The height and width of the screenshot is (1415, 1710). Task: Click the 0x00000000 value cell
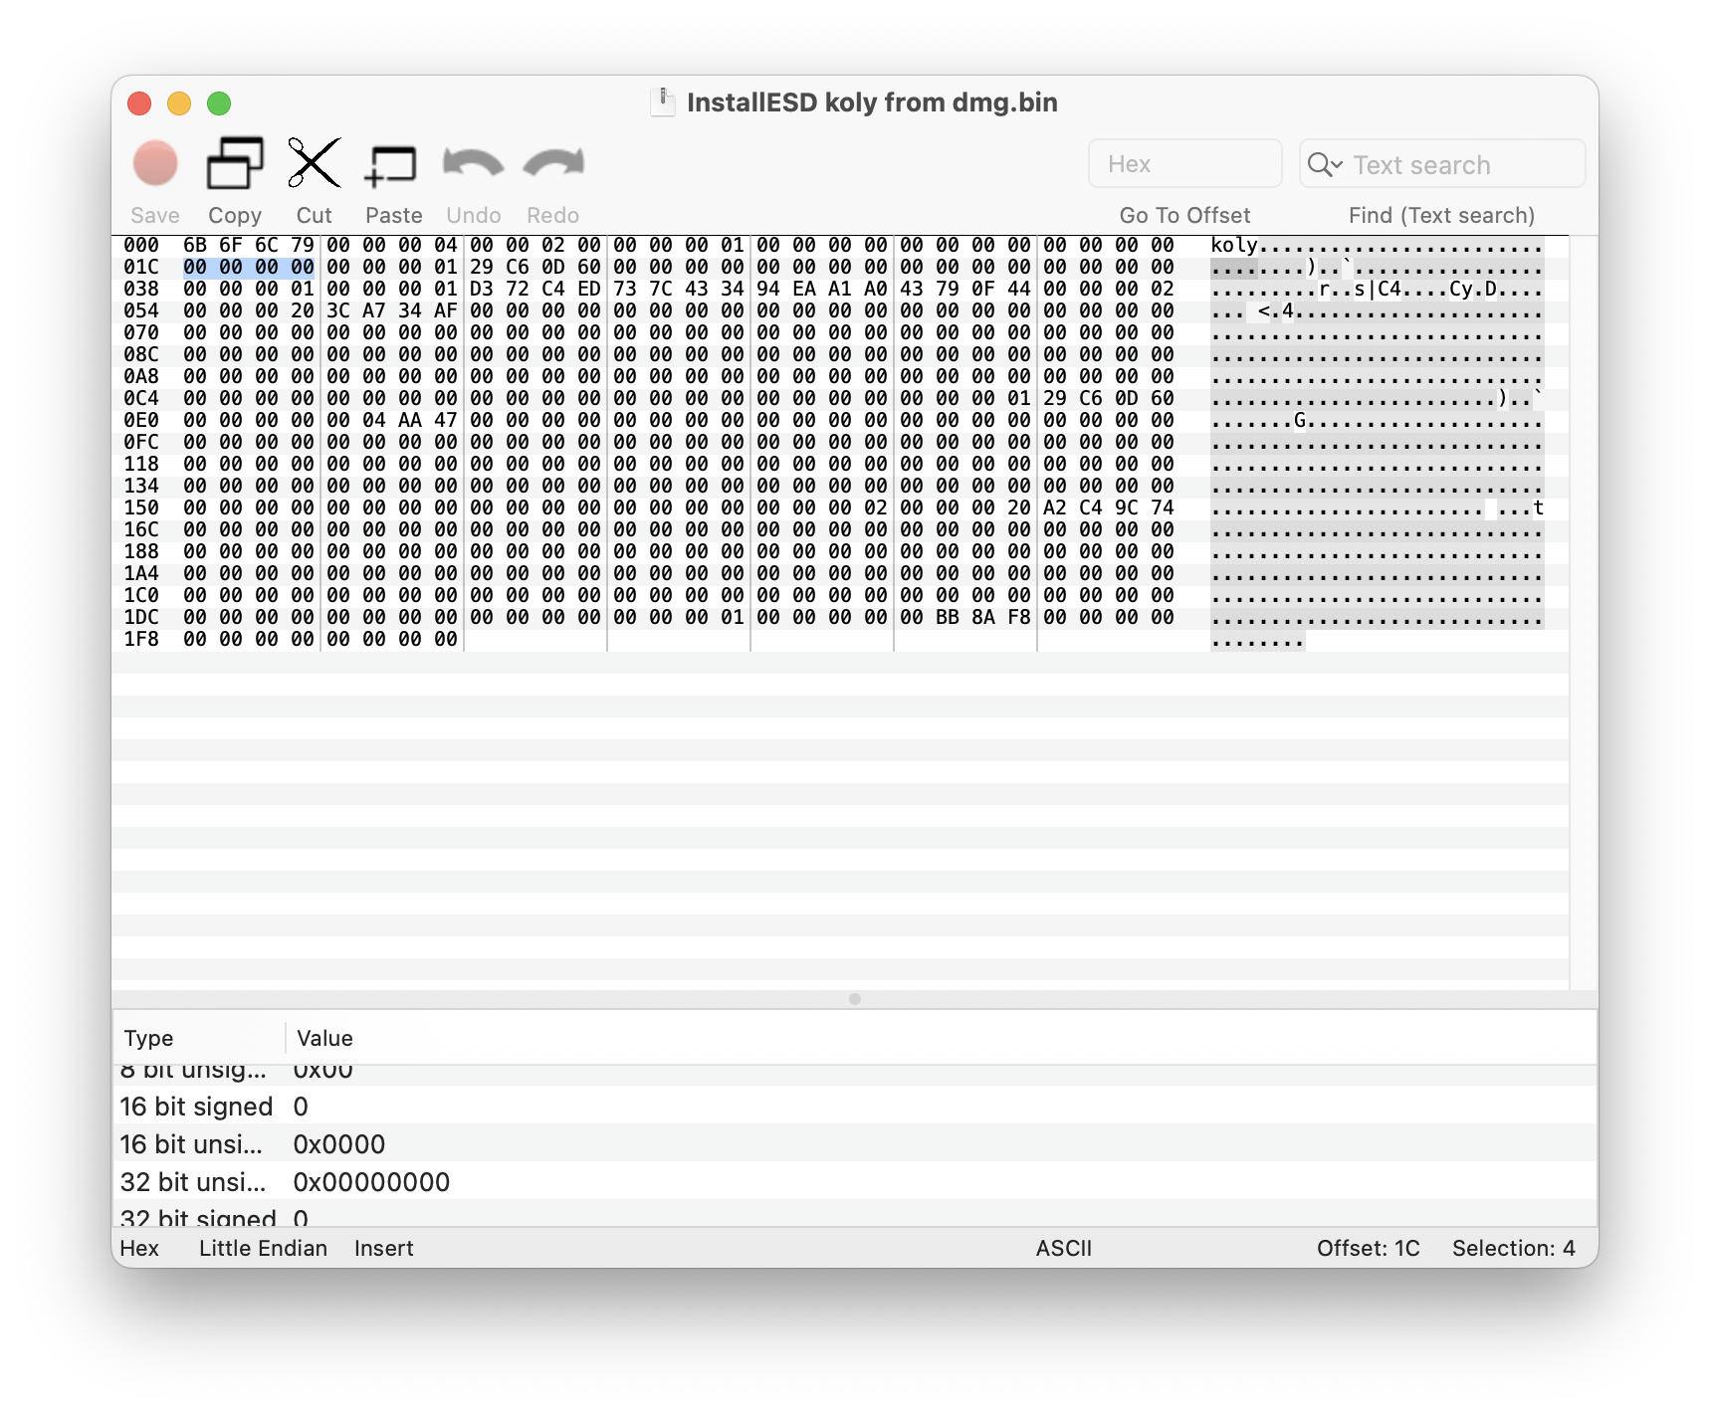point(371,1182)
